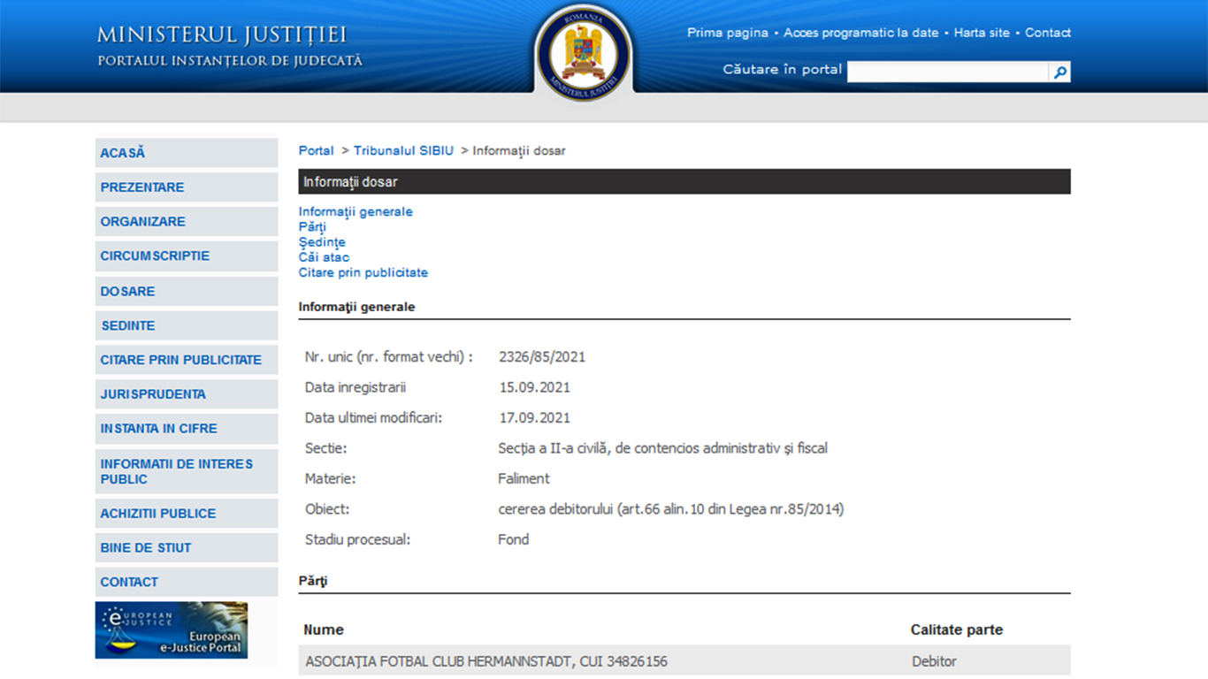Click the Obiect label
1208x679 pixels.
click(327, 509)
